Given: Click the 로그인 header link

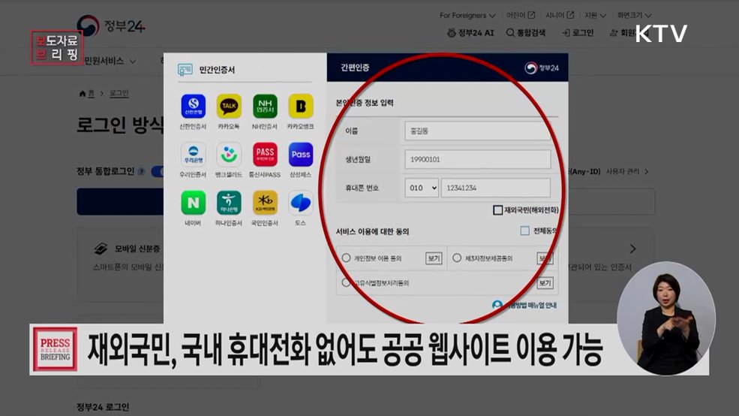Looking at the screenshot, I should click(x=578, y=32).
